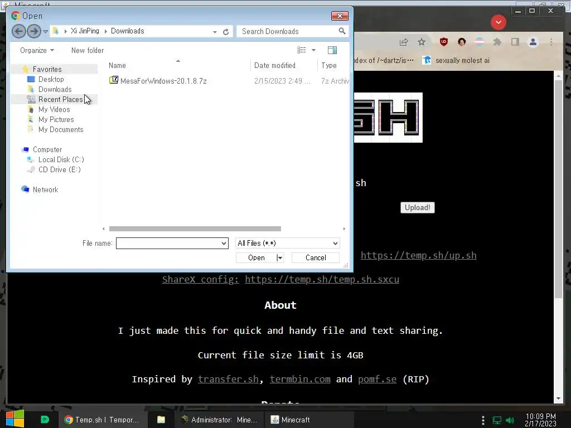Select Network in navigation pane
The image size is (571, 428).
pos(45,189)
